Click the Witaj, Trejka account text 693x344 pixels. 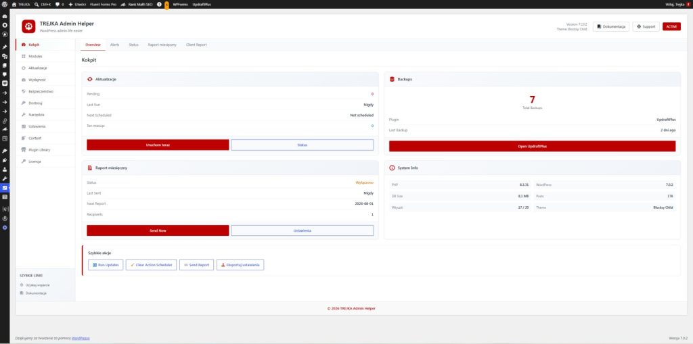coord(675,4)
